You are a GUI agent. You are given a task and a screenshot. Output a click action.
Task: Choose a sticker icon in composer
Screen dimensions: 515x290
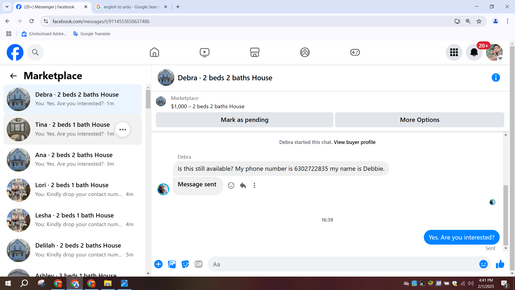185,264
